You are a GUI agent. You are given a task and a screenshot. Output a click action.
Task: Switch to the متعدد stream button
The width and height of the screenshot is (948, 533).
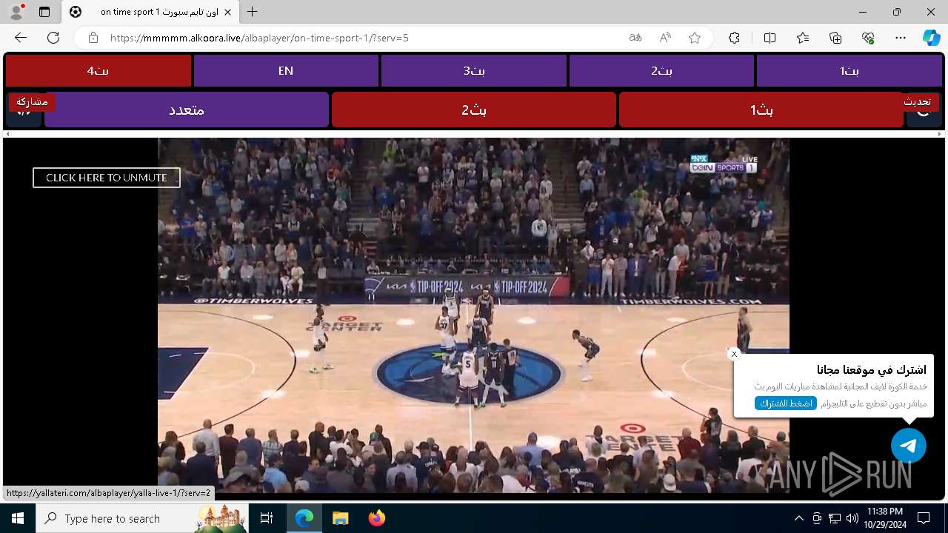[x=187, y=110]
